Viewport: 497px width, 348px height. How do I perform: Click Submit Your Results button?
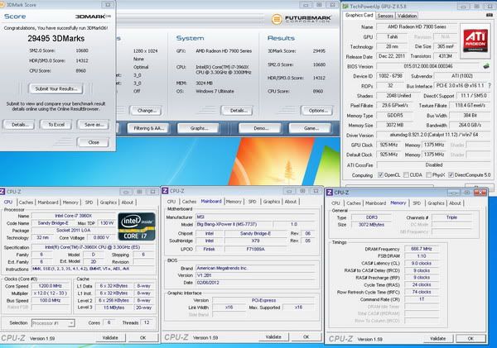click(x=56, y=88)
